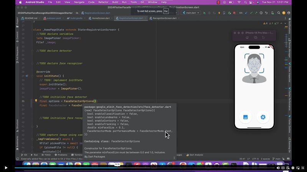Click the Debug bug icon in toolbar
The width and height of the screenshot is (307, 172).
pyautogui.click(x=229, y=13)
